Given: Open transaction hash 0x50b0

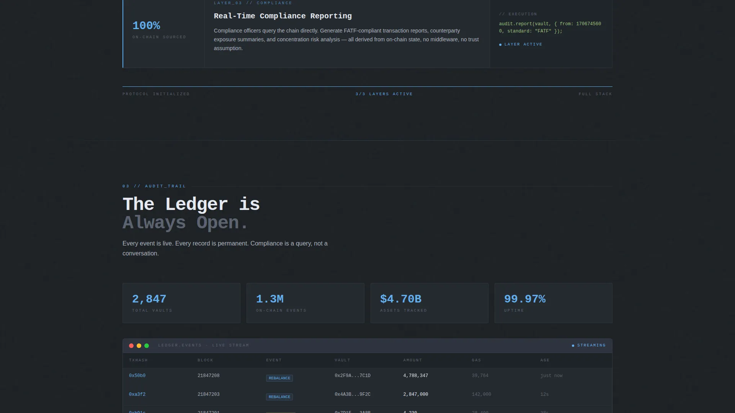Looking at the screenshot, I should coord(137,376).
